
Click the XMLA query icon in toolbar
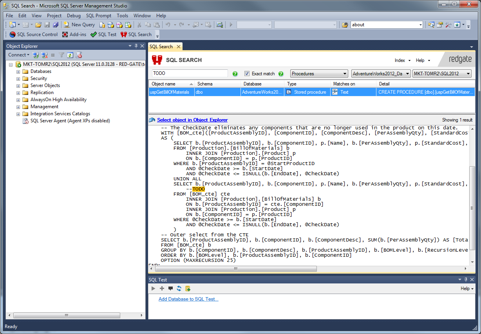click(x=128, y=25)
